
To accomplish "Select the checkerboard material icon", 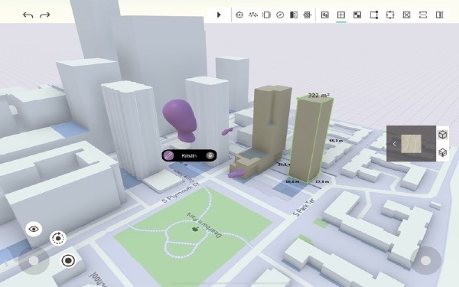I will click(x=357, y=15).
